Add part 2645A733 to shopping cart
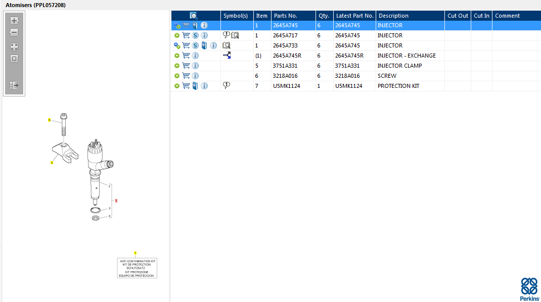 coord(186,45)
